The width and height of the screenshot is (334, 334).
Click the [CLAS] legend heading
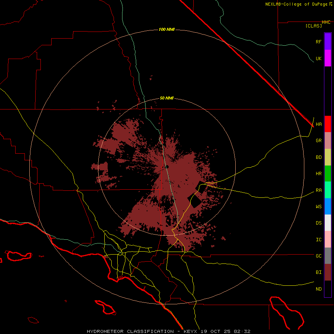tap(314, 26)
